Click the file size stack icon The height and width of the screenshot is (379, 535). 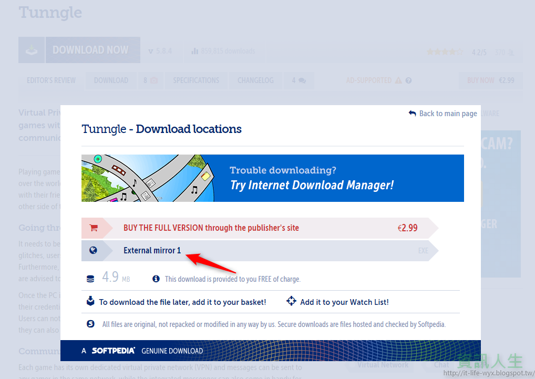(x=90, y=279)
